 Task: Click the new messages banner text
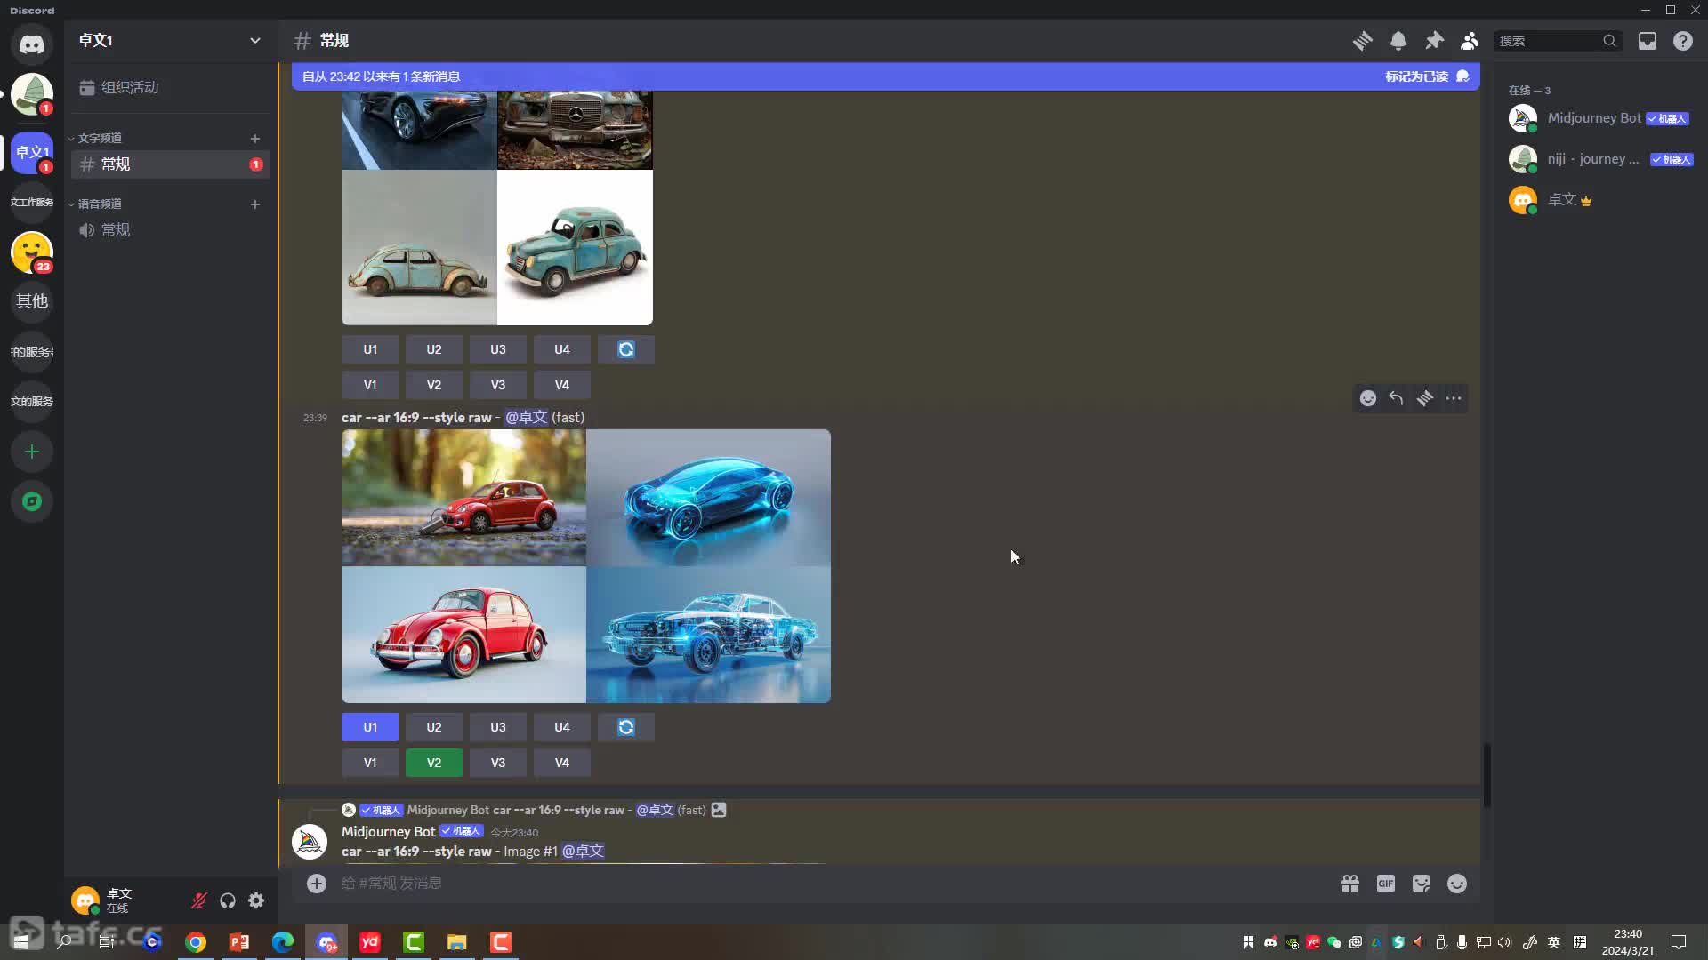point(382,76)
